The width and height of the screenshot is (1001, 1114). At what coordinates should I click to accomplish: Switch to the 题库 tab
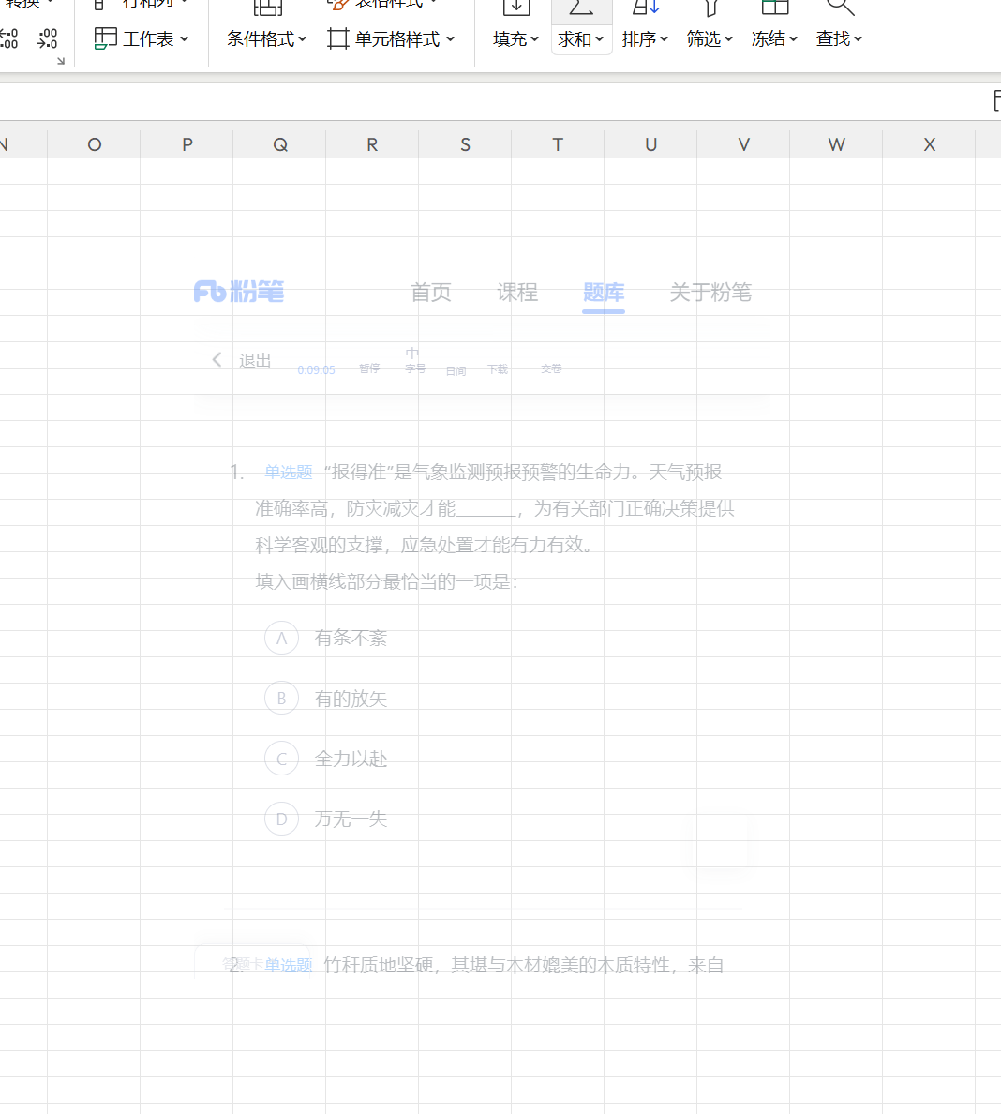click(603, 294)
